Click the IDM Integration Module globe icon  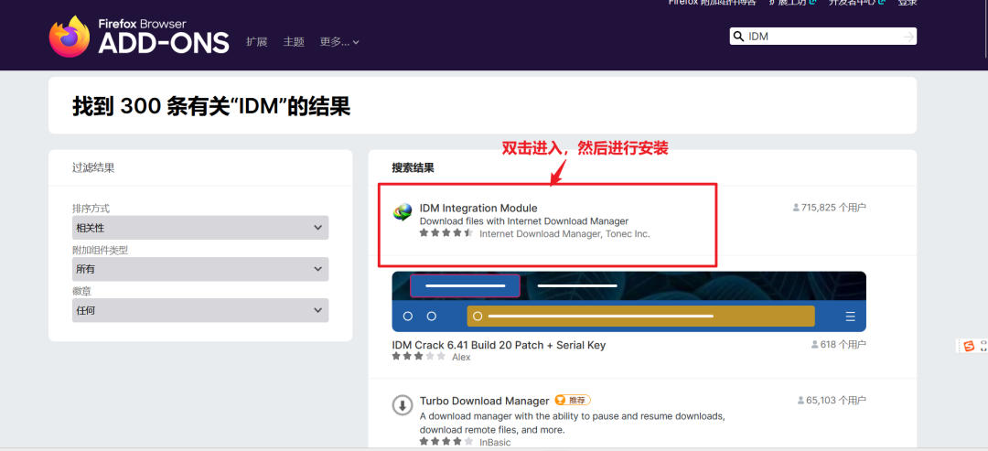[402, 213]
